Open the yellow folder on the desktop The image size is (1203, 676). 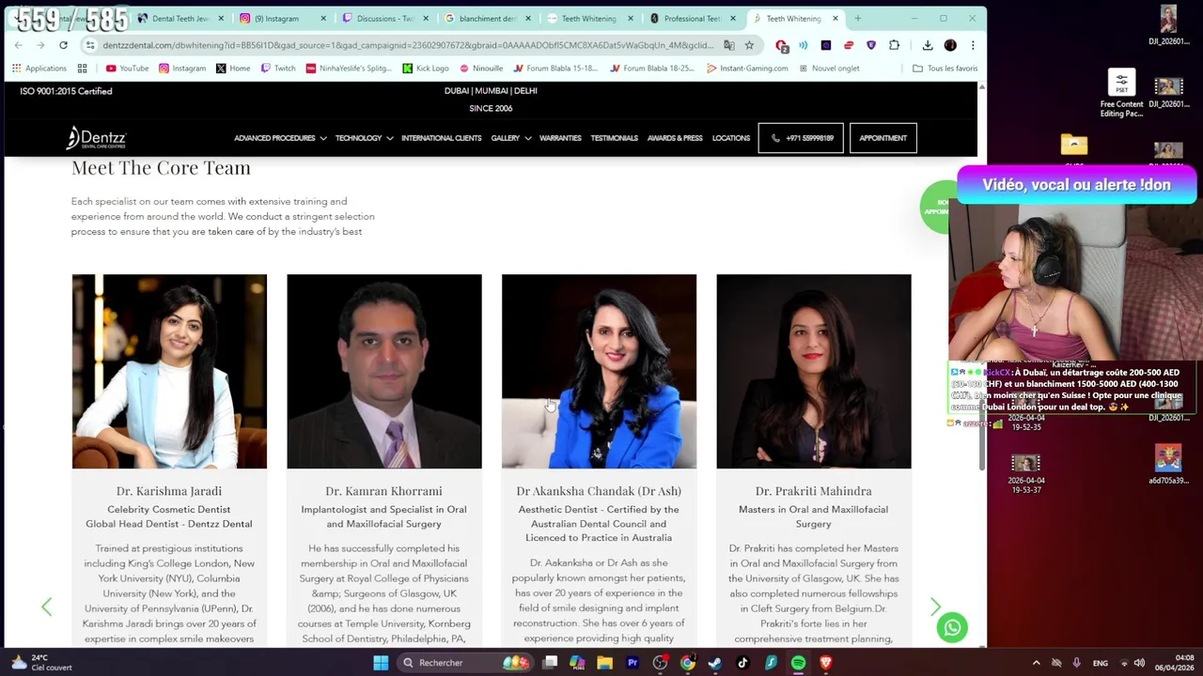(1074, 145)
